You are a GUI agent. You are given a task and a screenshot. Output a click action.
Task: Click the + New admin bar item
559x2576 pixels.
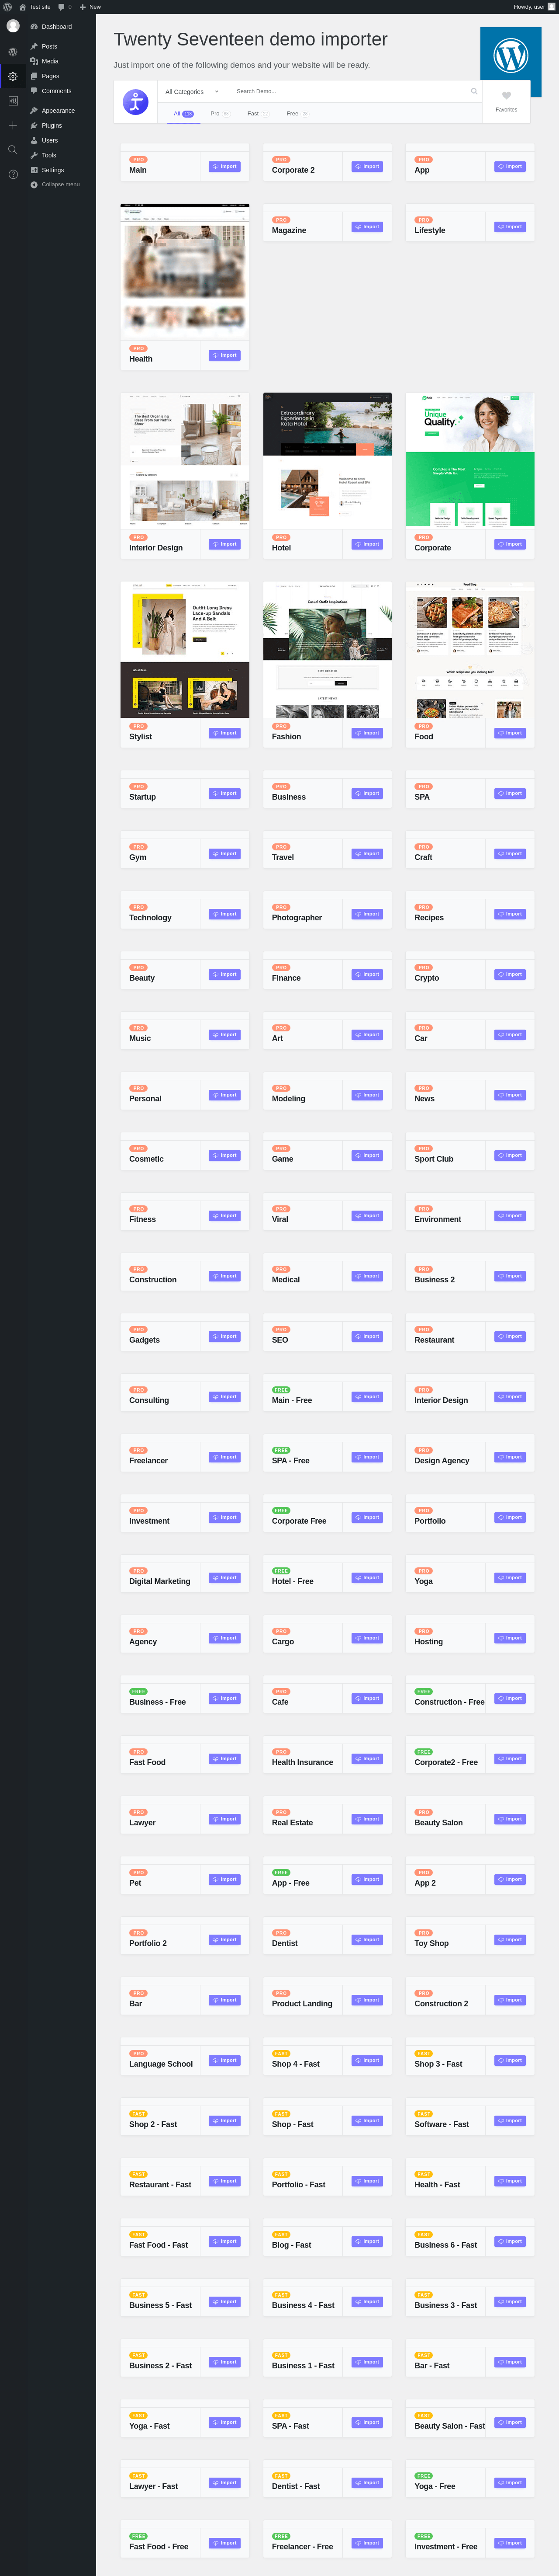[90, 6]
